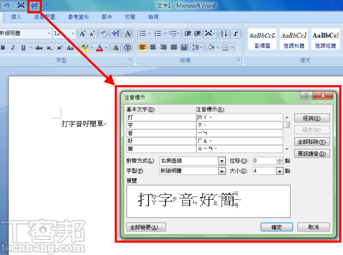This screenshot has width=343, height=255.
Task: Click Sort icon in Paragraph group
Action: click(224, 34)
